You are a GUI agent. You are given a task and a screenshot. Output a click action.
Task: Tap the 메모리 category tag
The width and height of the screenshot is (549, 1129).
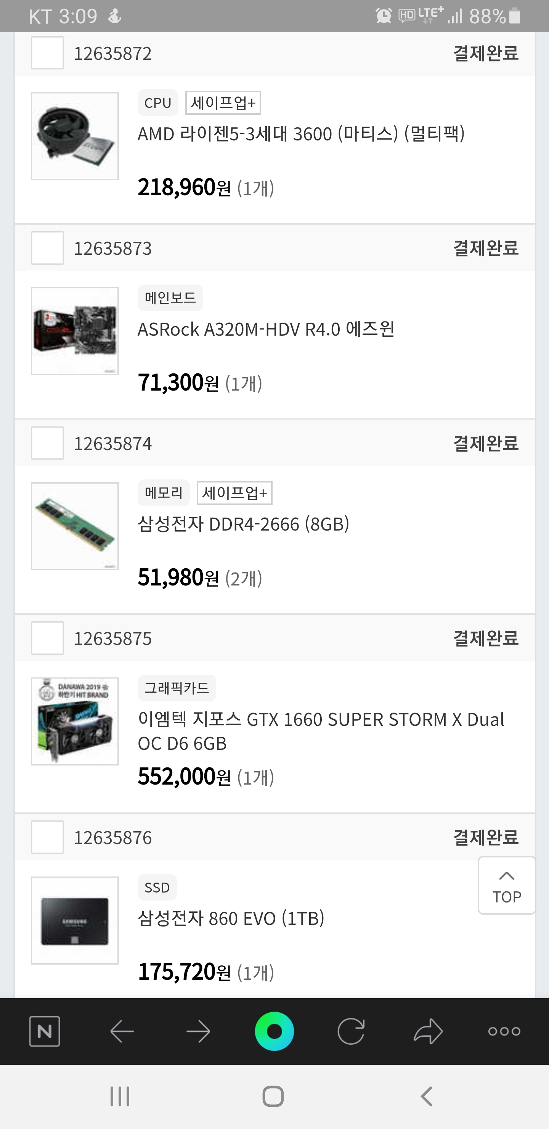click(164, 493)
